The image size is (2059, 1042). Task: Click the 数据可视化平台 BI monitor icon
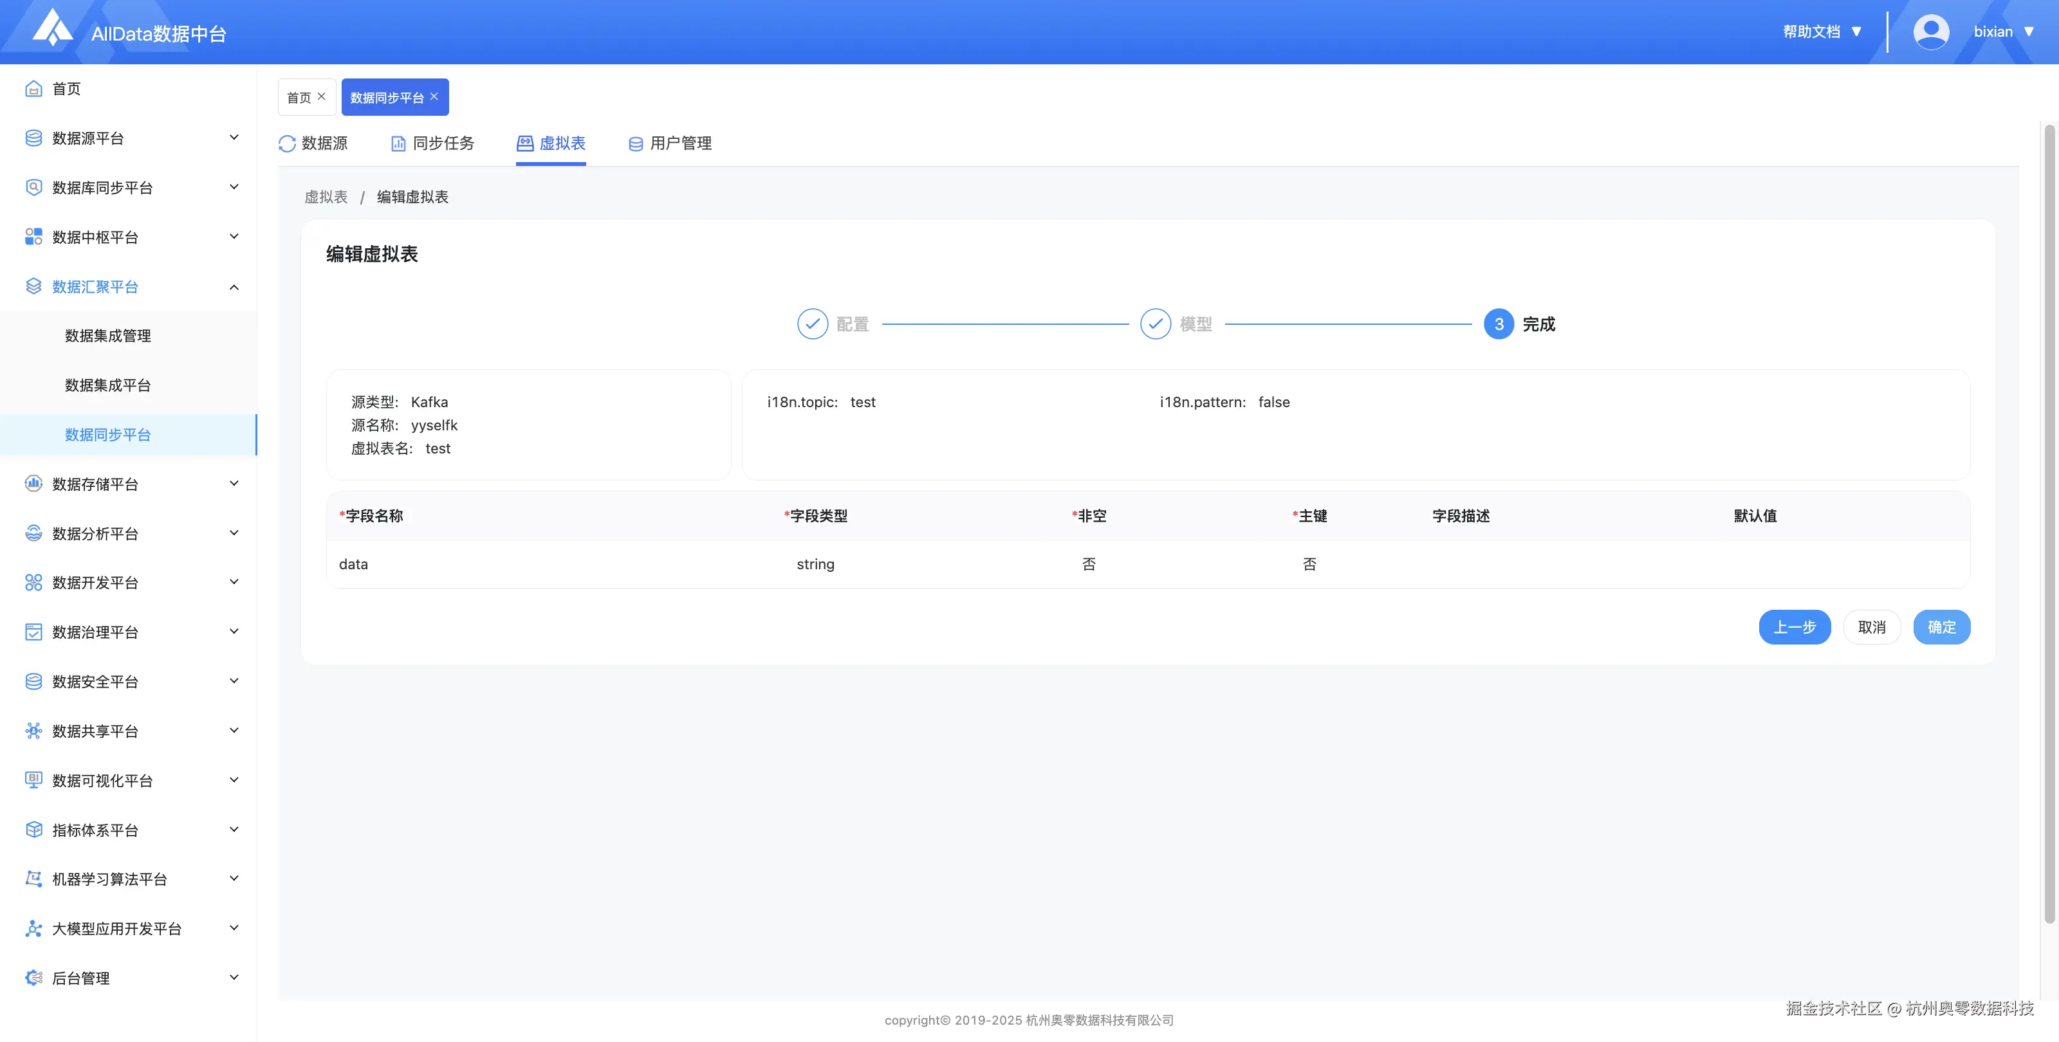(33, 781)
